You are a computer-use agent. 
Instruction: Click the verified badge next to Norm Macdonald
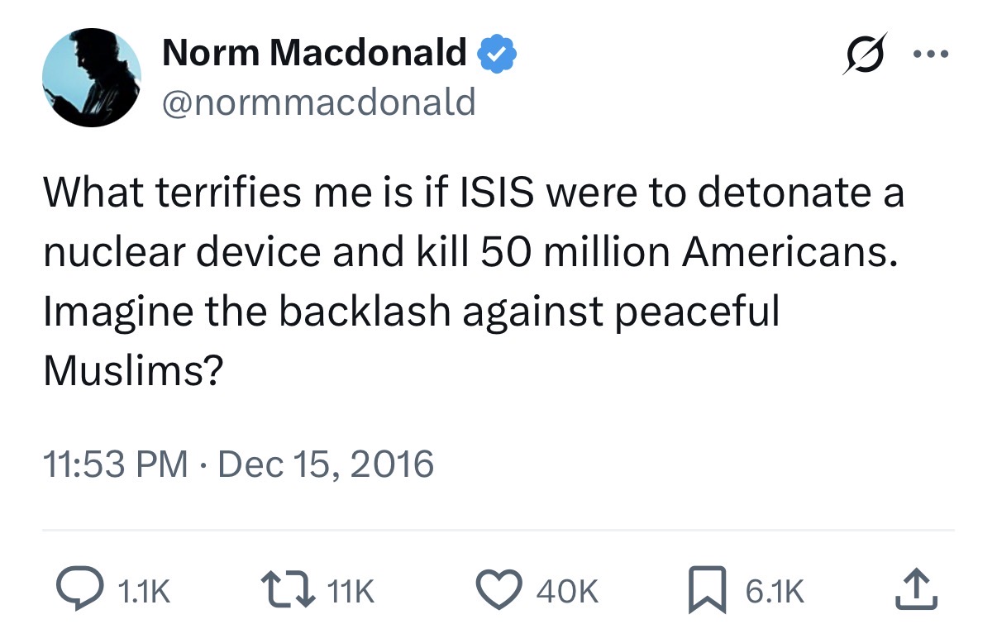[496, 52]
